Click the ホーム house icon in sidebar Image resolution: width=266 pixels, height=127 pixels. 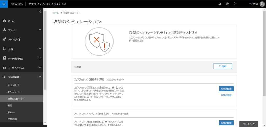pos(5,21)
